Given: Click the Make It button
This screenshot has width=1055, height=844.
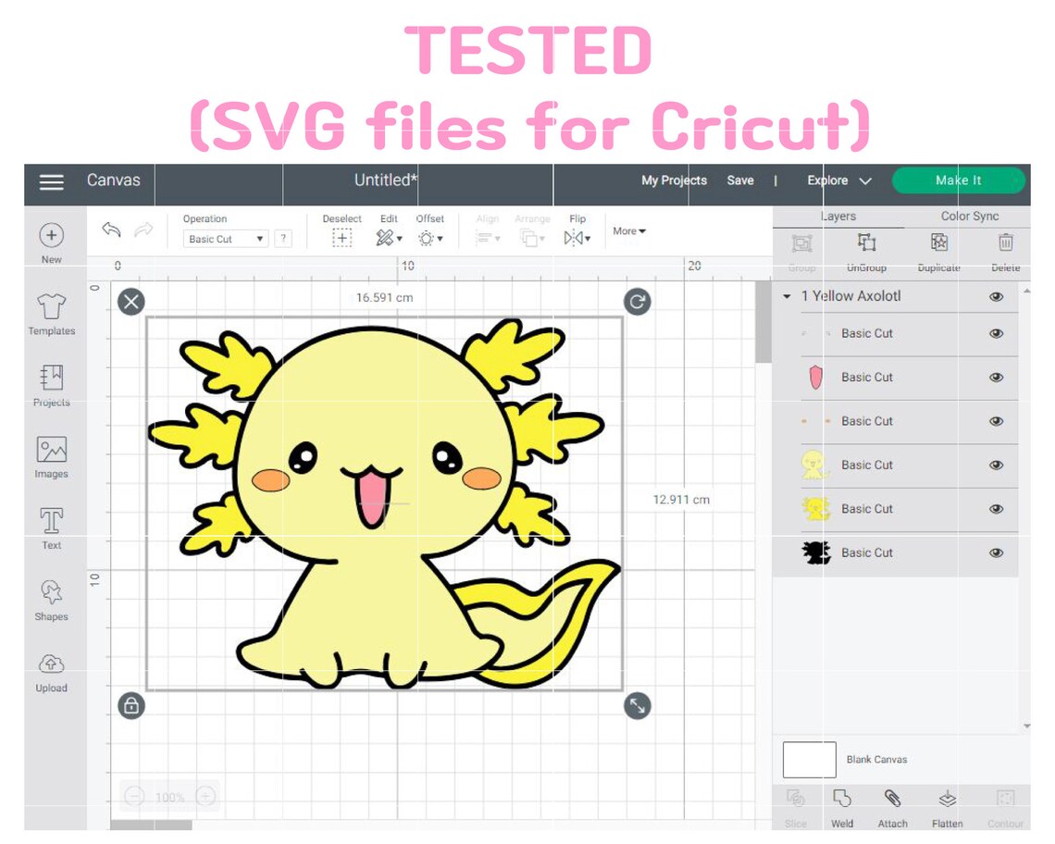Looking at the screenshot, I should pos(958,181).
